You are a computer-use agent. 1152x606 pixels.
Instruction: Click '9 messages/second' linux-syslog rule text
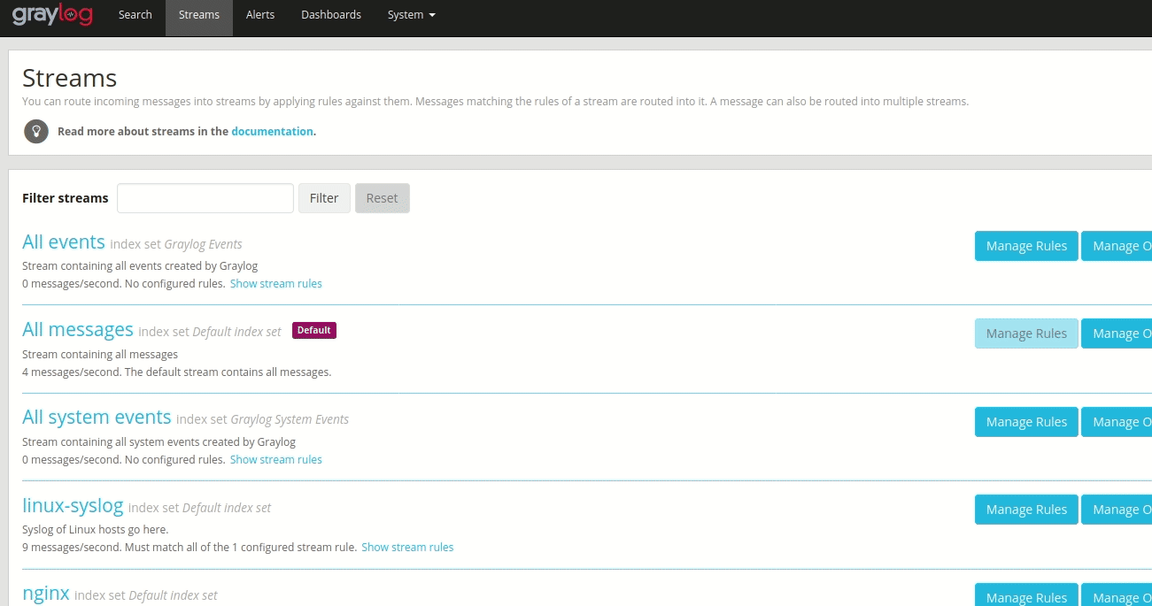click(189, 548)
